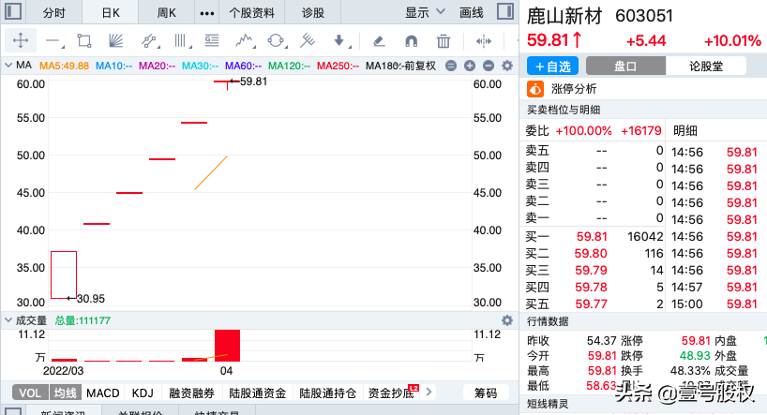Click the minus circle next to gear
The image size is (767, 415).
[x=489, y=66]
